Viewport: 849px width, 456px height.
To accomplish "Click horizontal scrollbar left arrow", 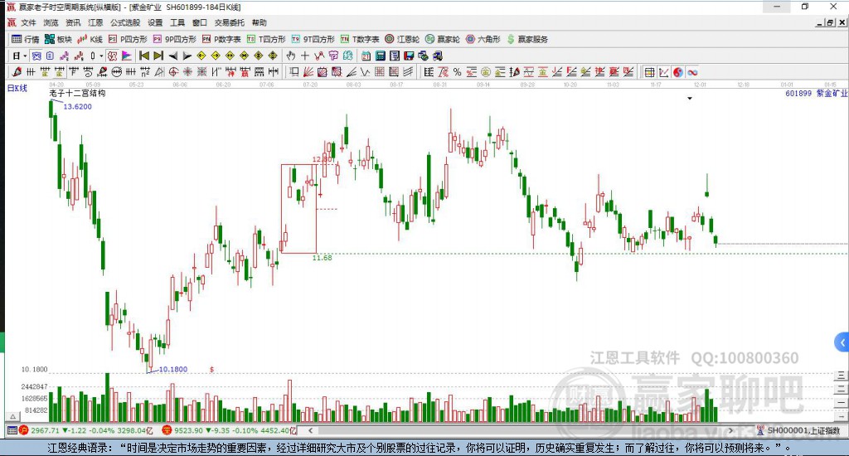I will (310, 430).
